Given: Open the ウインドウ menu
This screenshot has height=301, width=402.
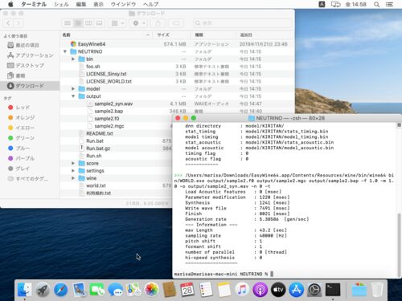Looking at the screenshot, I should coord(123,4).
